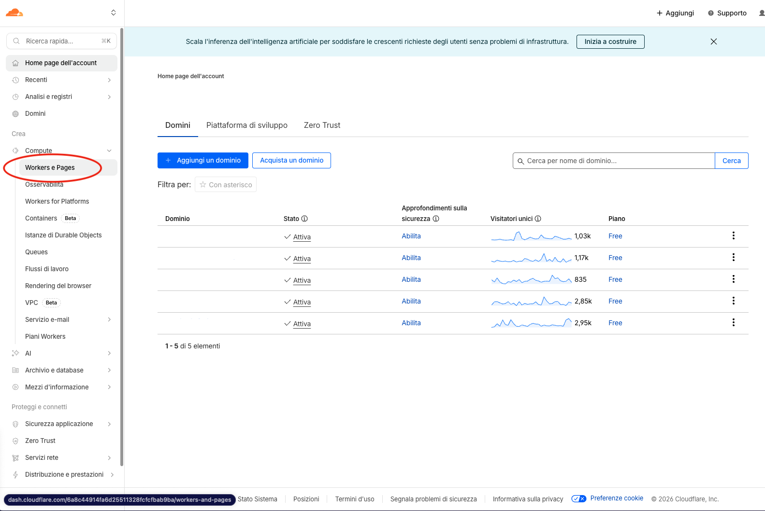Screen dimensions: 765x511
Task: Open Stato Sistema footer link
Action: (258, 499)
